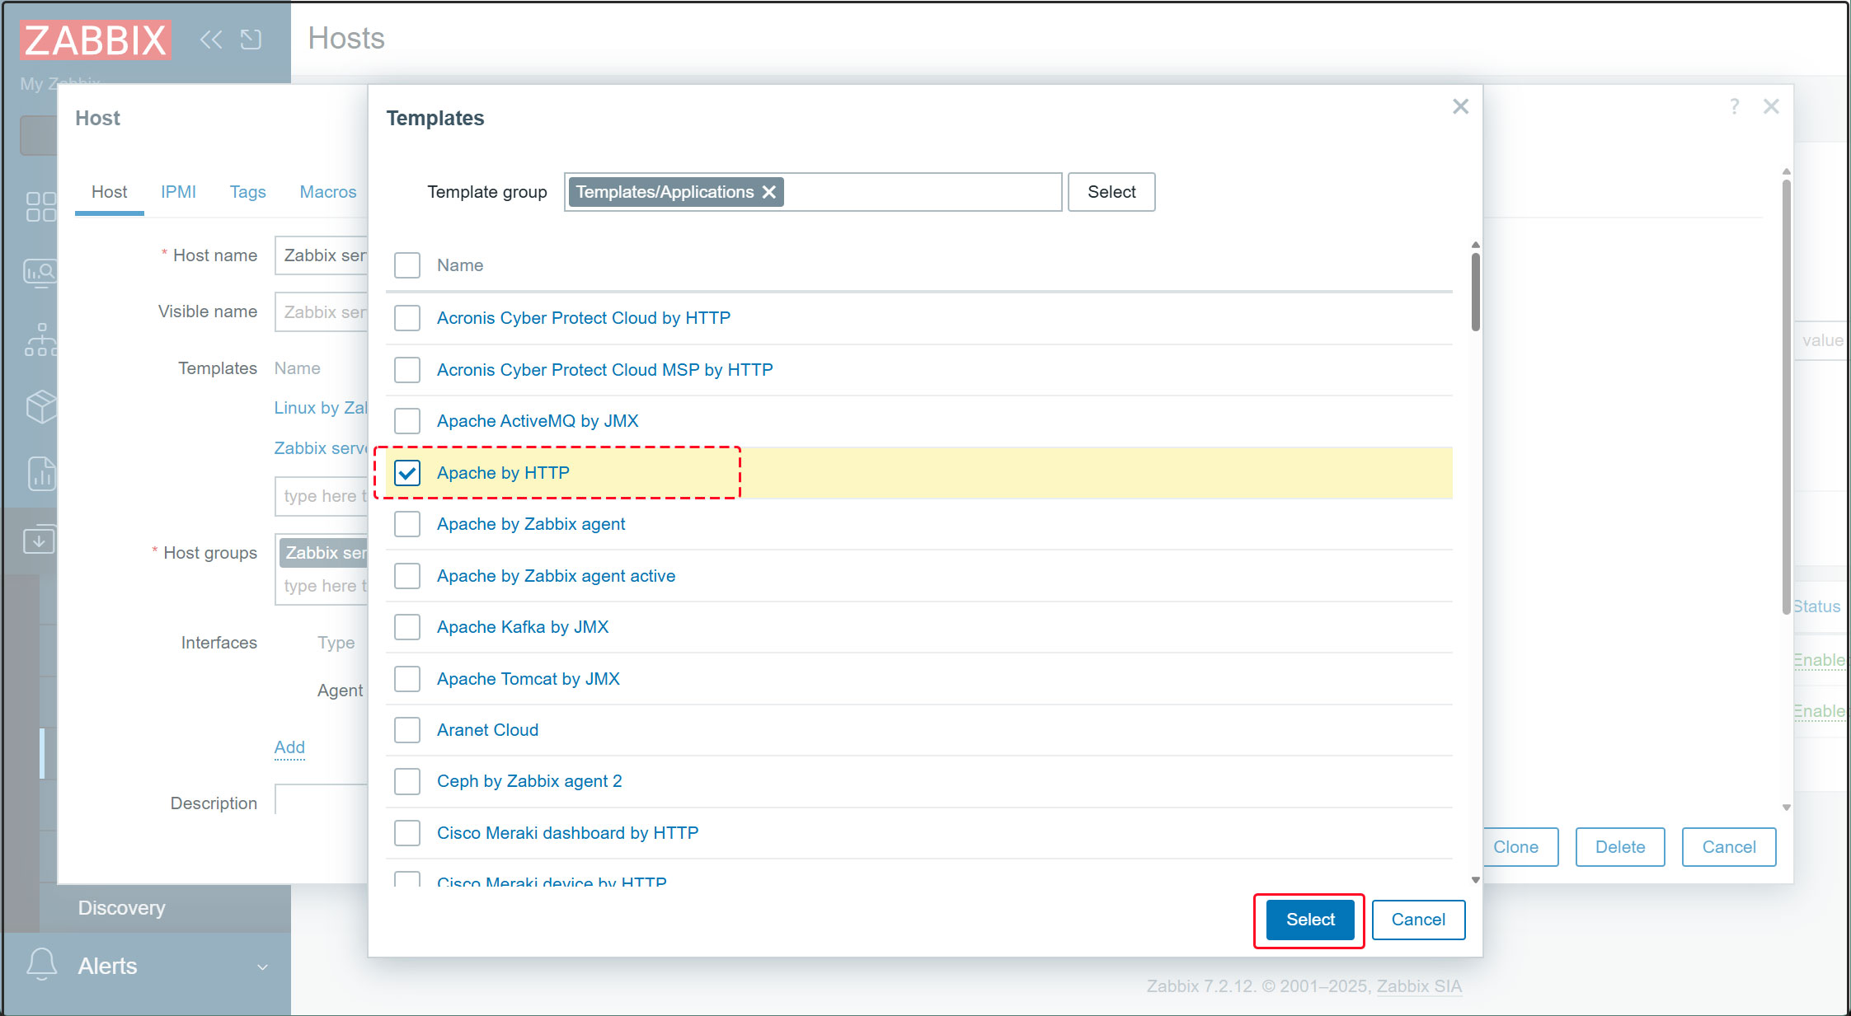The image size is (1851, 1016).
Task: Open the Dashboards sidebar icon
Action: coord(40,207)
